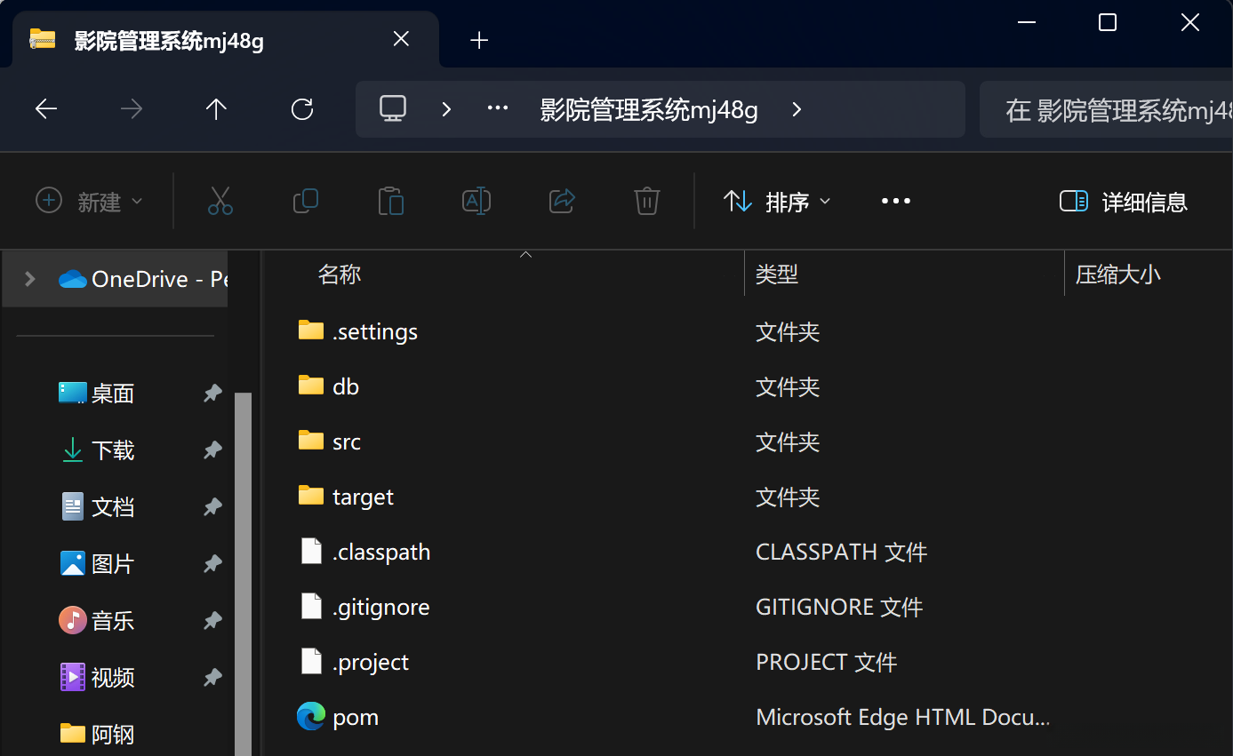The image size is (1233, 756).
Task: Sort files by 名称 column header
Action: point(340,275)
